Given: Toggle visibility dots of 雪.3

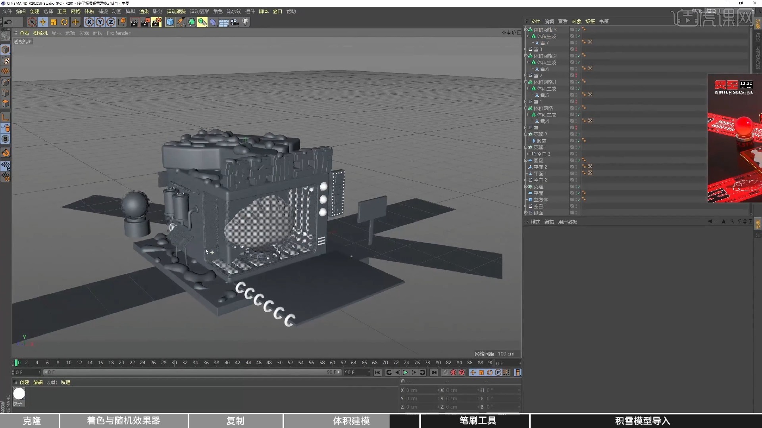Looking at the screenshot, I should pyautogui.click(x=576, y=49).
